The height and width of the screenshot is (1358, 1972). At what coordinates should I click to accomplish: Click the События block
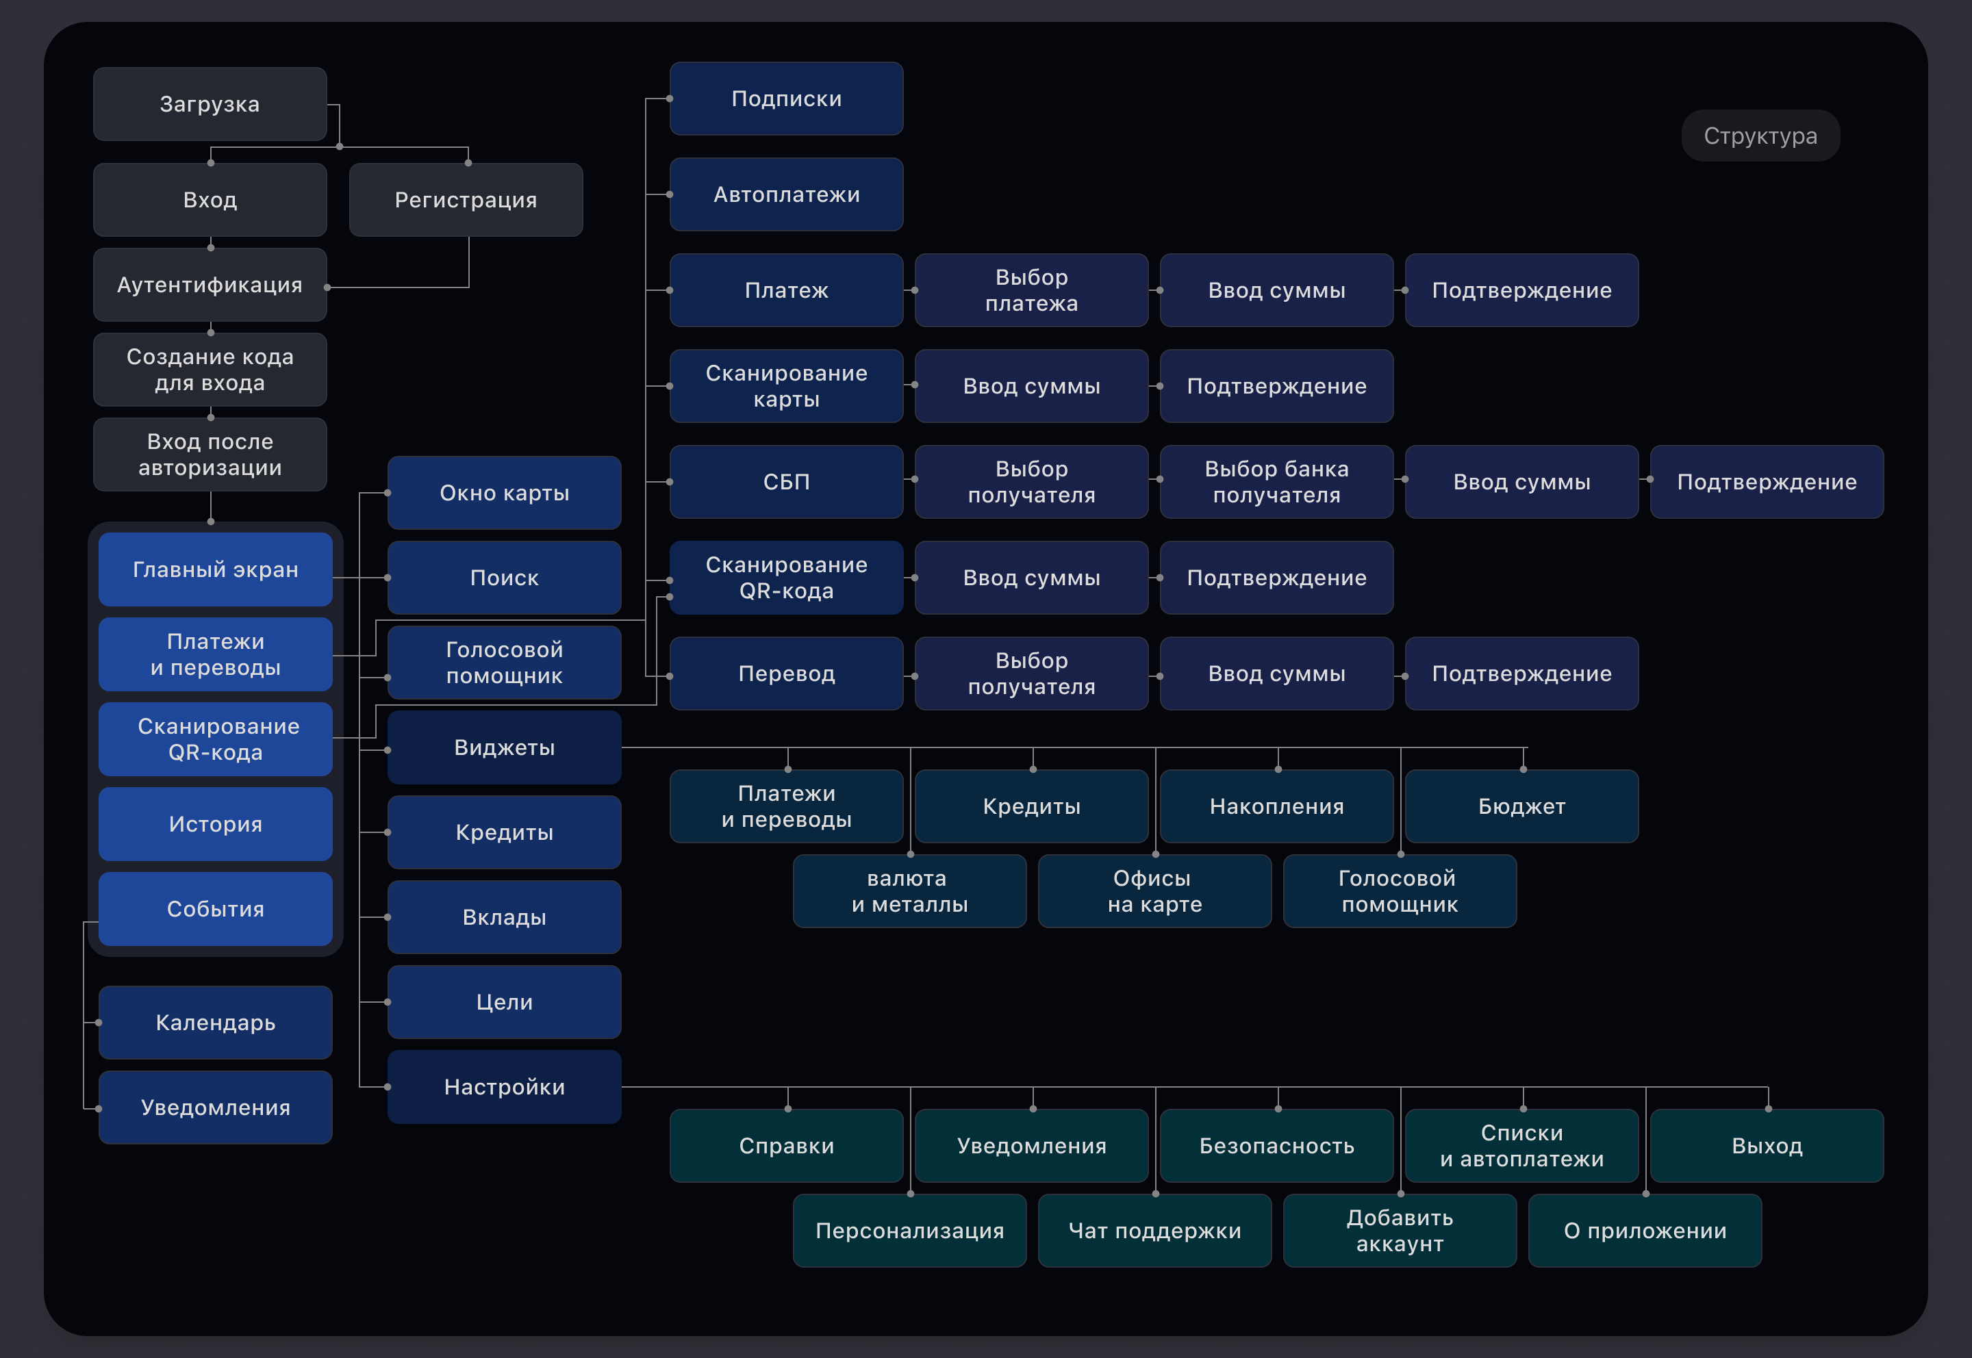click(x=215, y=909)
